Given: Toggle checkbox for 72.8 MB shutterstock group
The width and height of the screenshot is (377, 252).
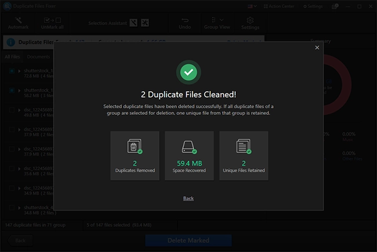Looking at the screenshot, I should click(12, 71).
